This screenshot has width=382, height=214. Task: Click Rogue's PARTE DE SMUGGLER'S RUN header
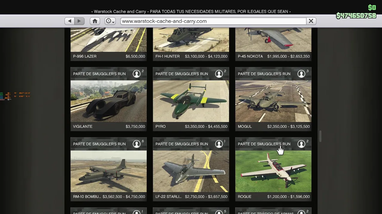(264, 144)
